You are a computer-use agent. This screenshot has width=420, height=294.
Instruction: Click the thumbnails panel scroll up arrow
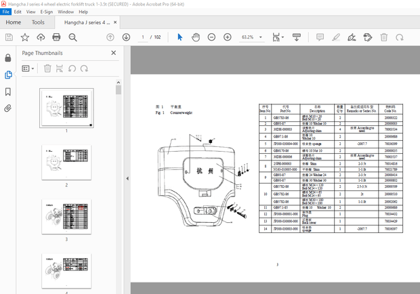pyautogui.click(x=119, y=82)
